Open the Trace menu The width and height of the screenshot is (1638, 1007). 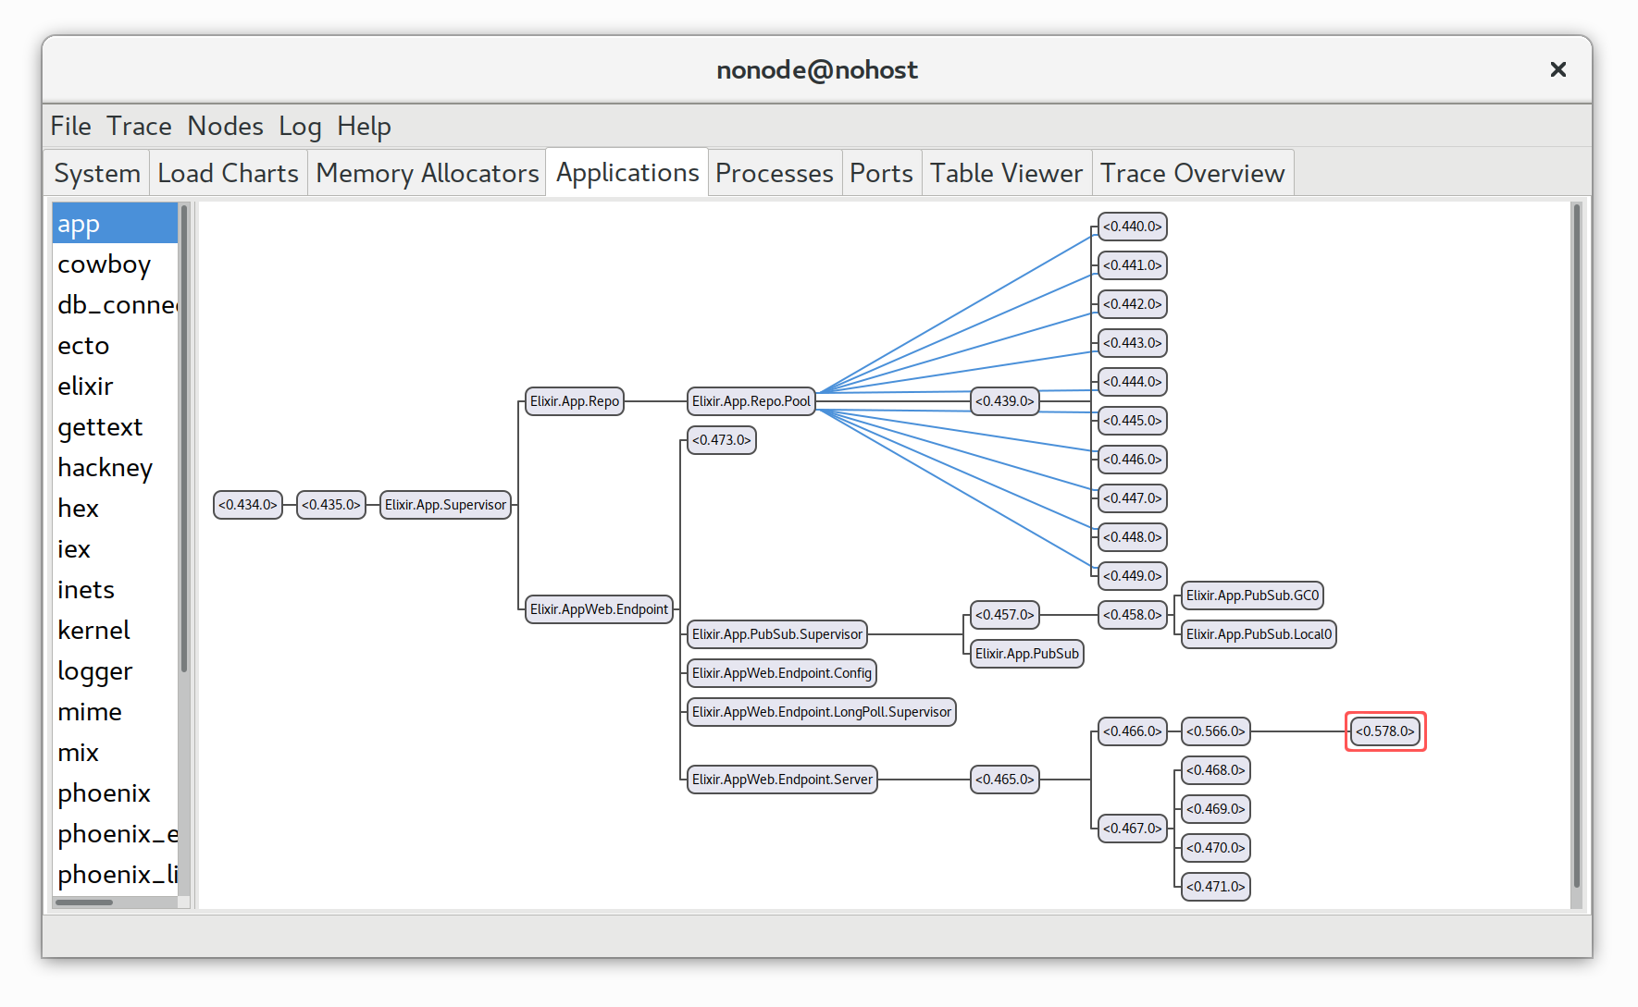139,126
